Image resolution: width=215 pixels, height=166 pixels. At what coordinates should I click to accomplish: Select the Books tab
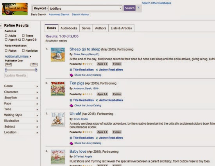[52, 28]
